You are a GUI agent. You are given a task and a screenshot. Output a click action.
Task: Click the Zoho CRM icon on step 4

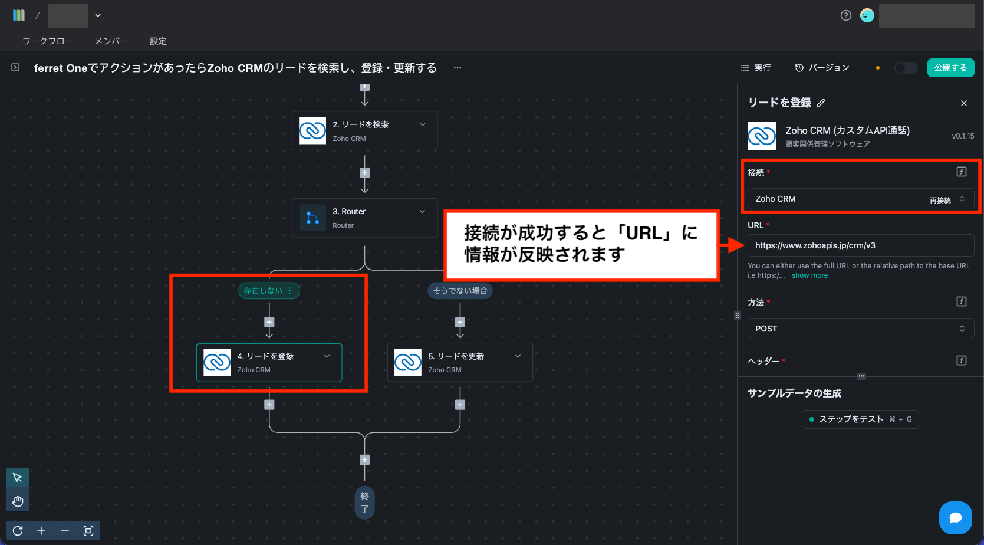(217, 362)
